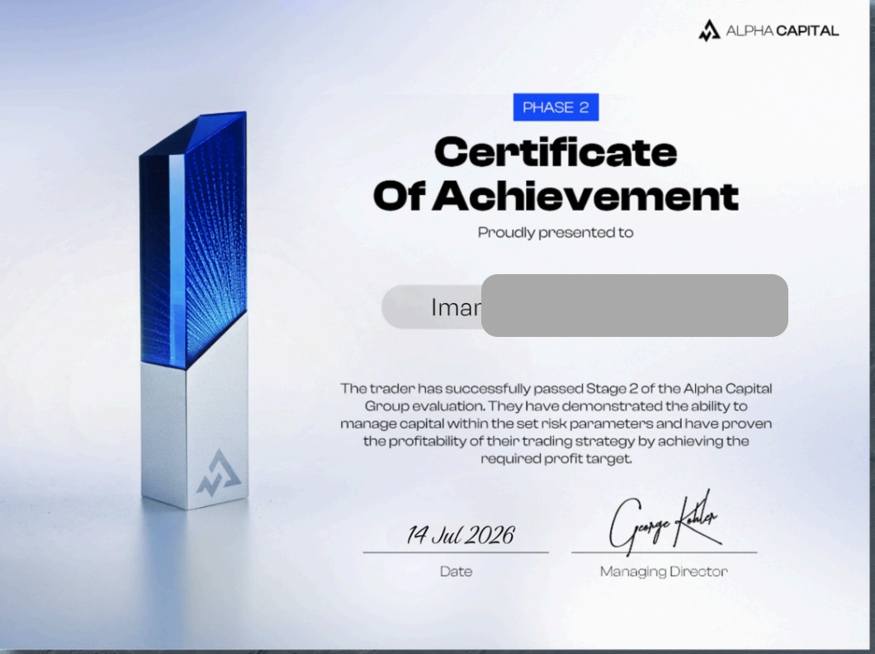The height and width of the screenshot is (654, 875).
Task: Click the first line of the description paragraph
Action: click(x=556, y=388)
